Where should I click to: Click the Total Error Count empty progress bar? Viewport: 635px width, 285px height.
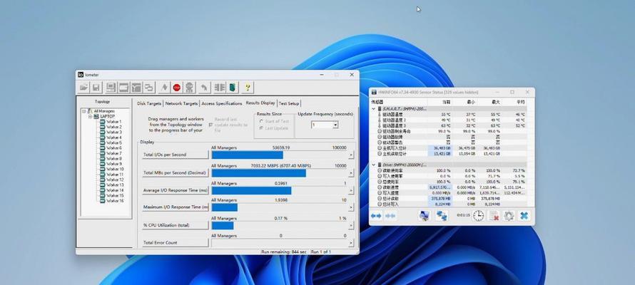click(x=279, y=243)
